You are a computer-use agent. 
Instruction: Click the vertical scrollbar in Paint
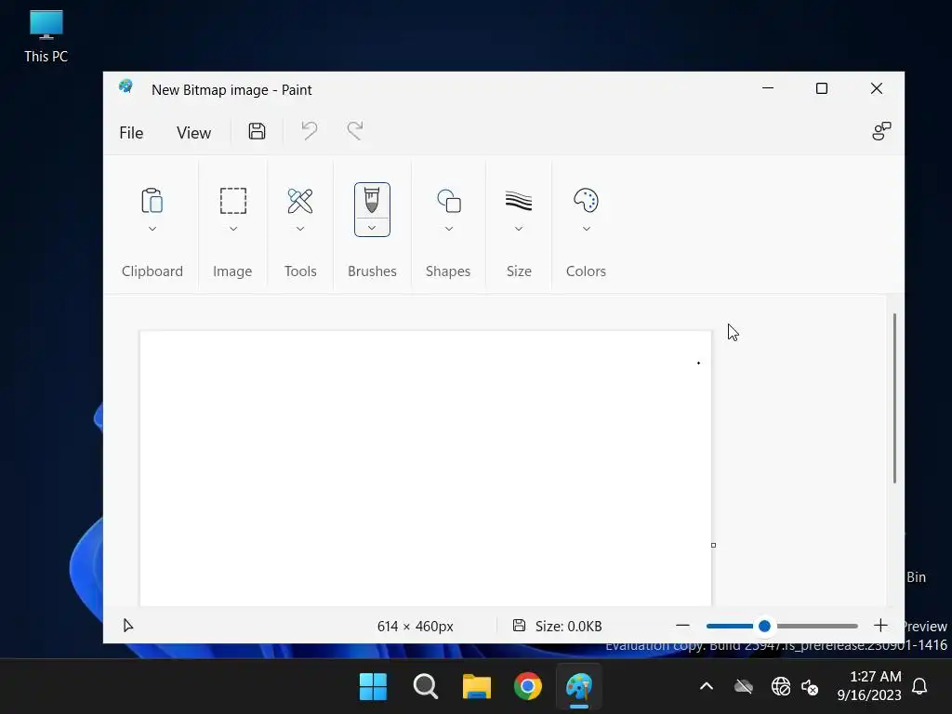(x=894, y=398)
